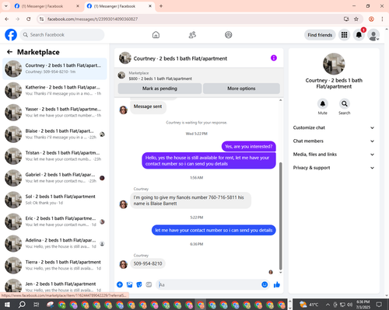389x310 pixels.
Task: Open the tab search dropdown in Chrome
Action: (x=5, y=6)
